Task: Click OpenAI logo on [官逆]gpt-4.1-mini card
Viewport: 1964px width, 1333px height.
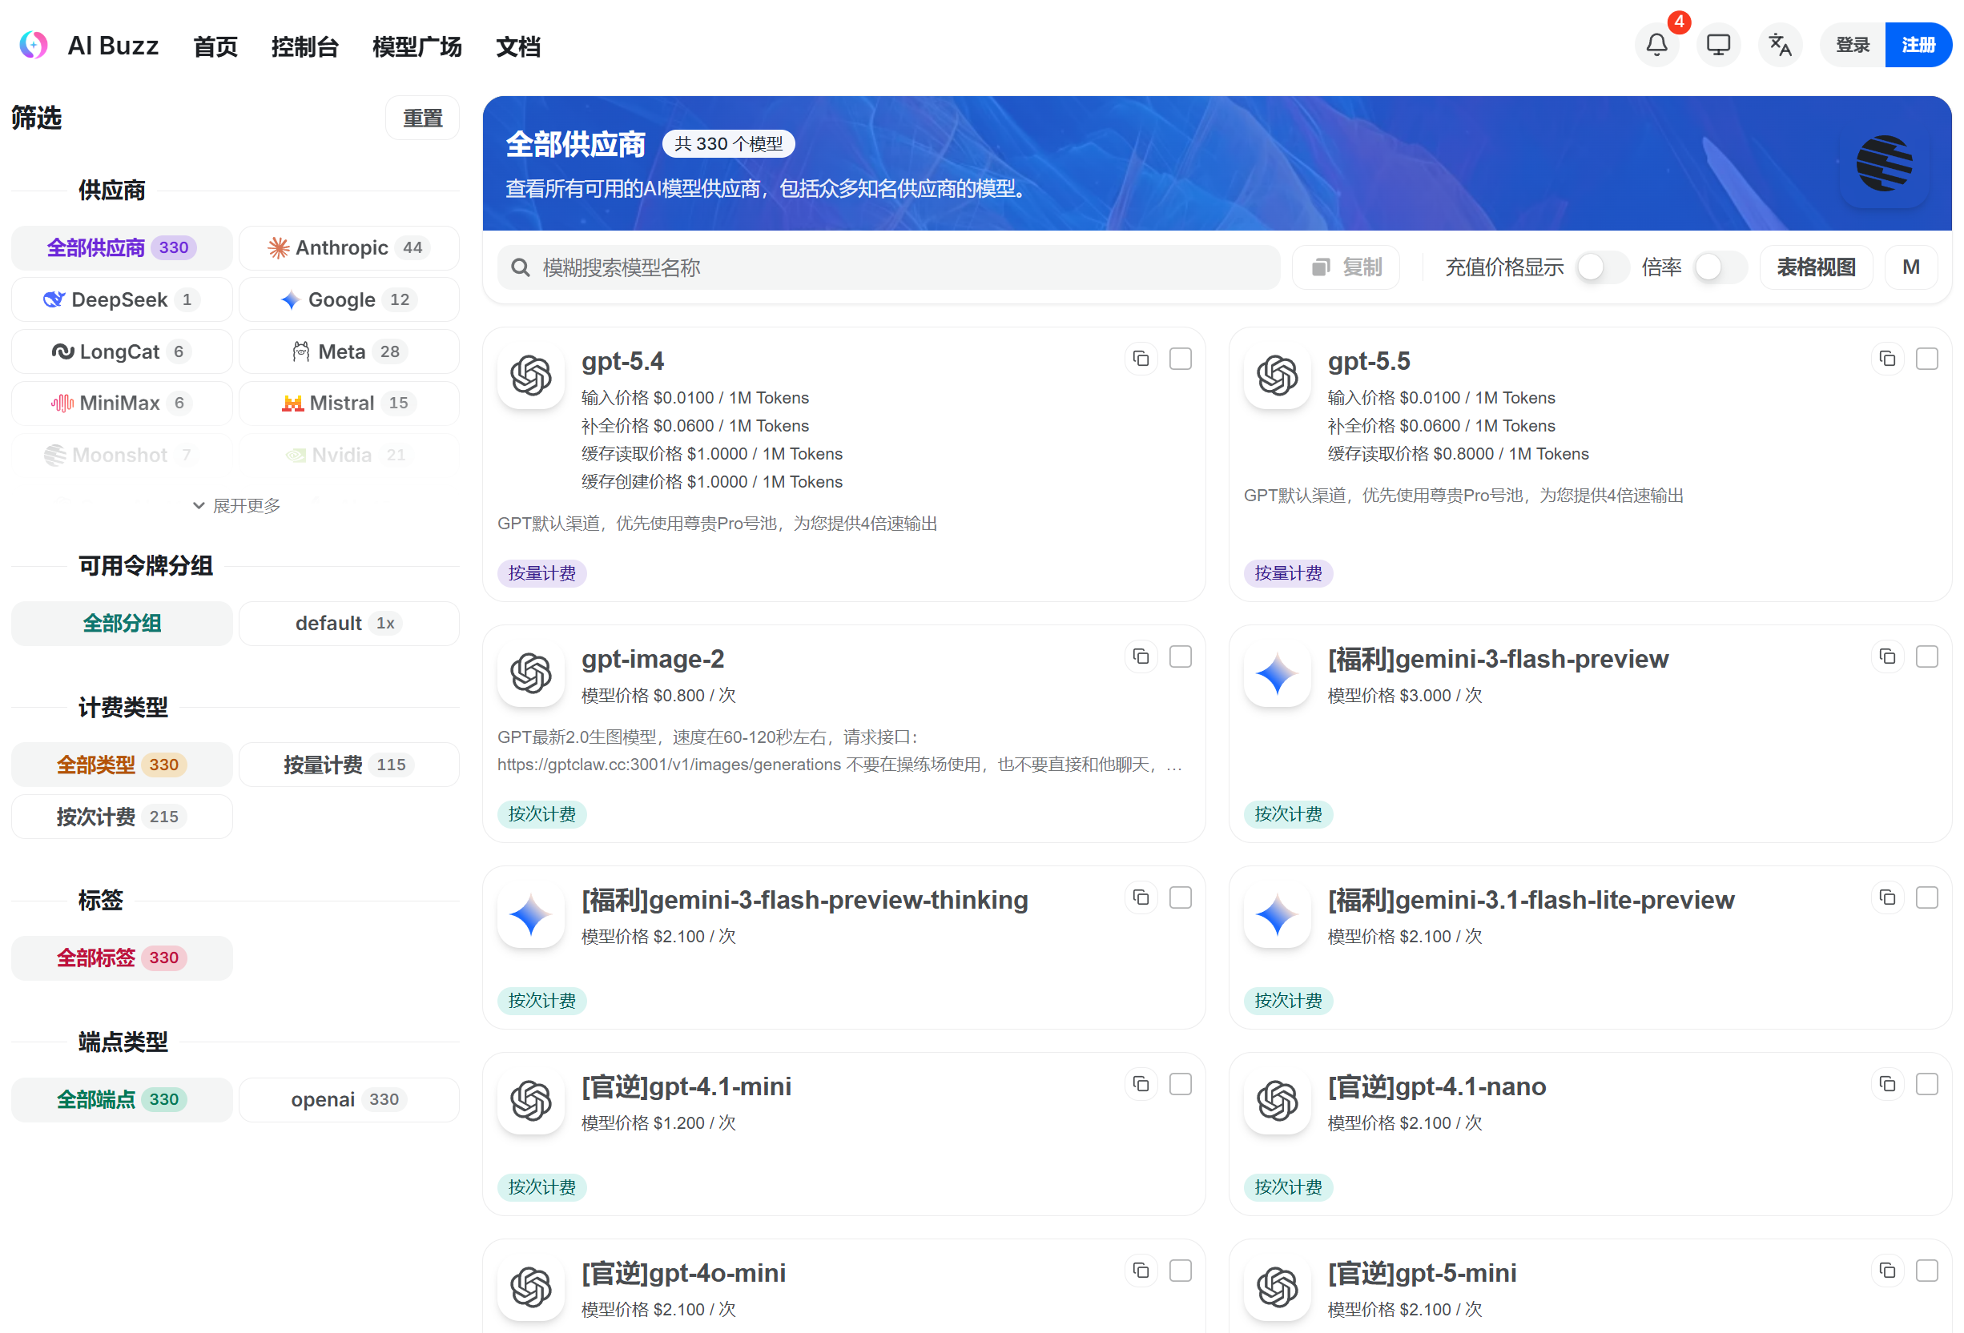Action: (x=531, y=1102)
